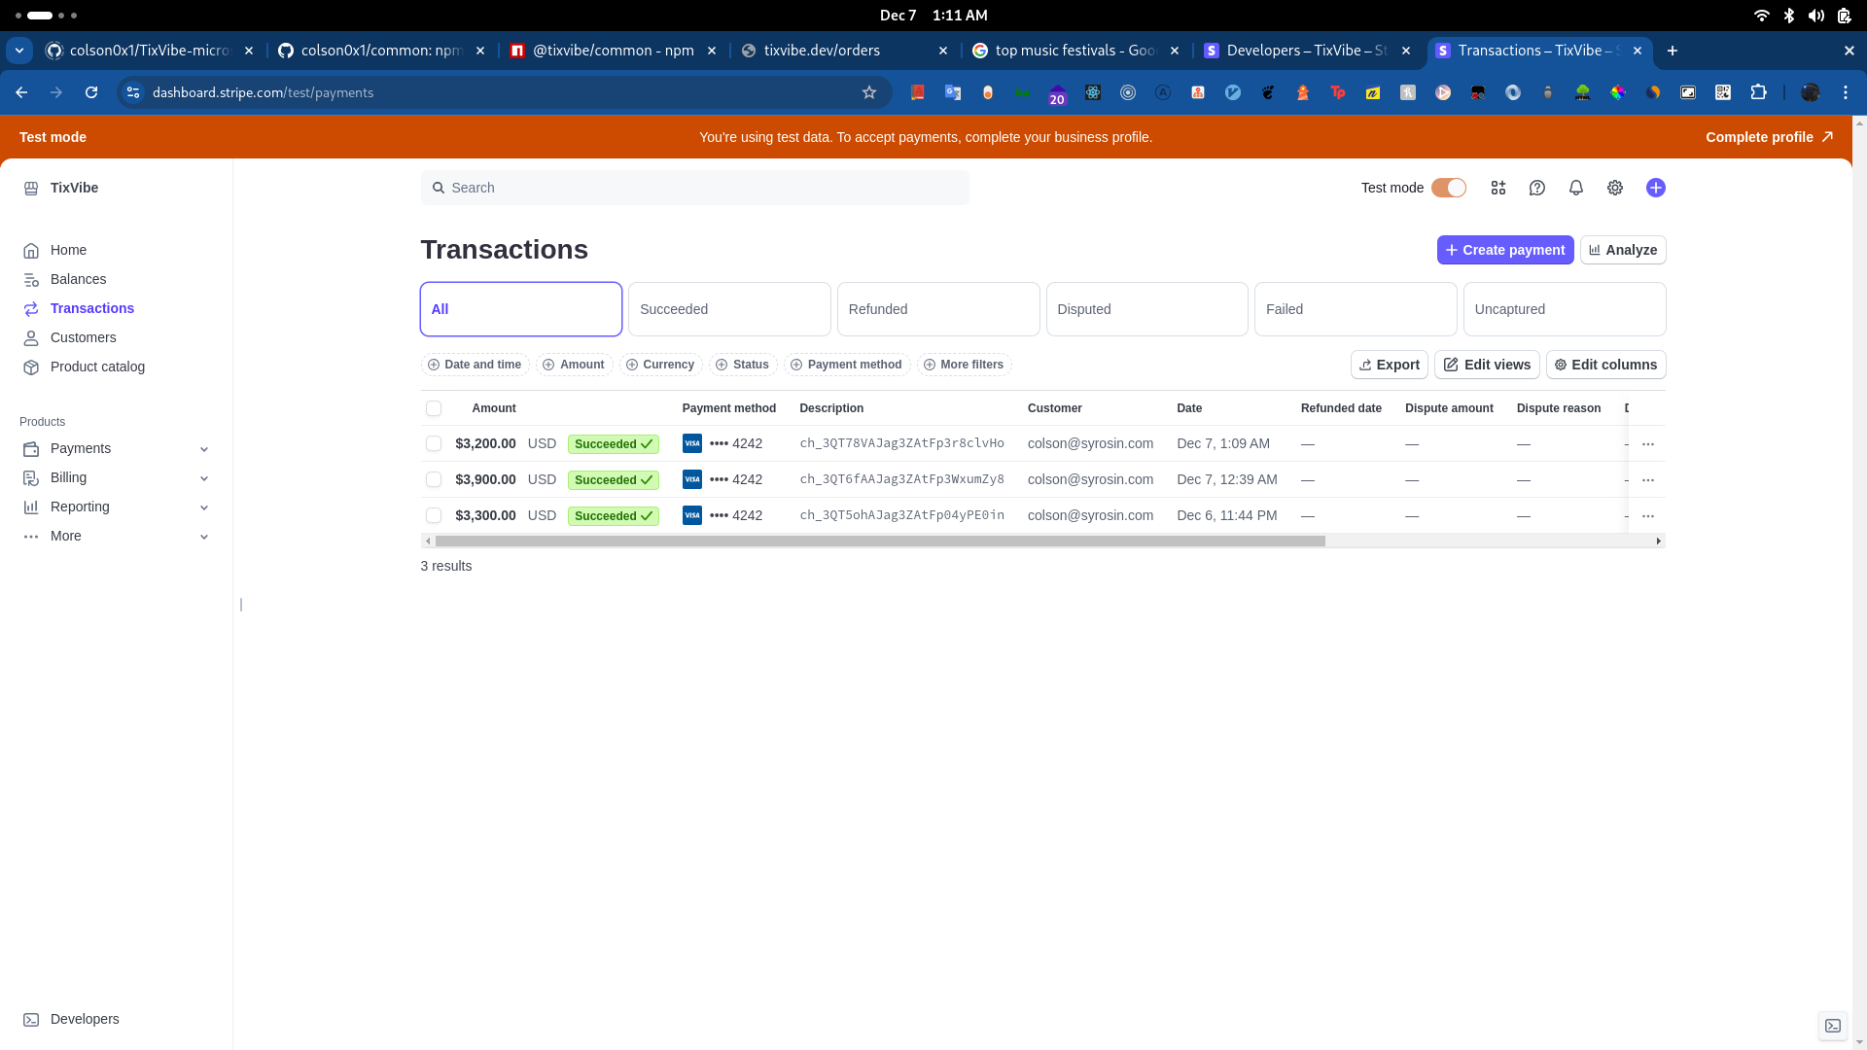Select the Uncaptured tab

coord(1565,309)
